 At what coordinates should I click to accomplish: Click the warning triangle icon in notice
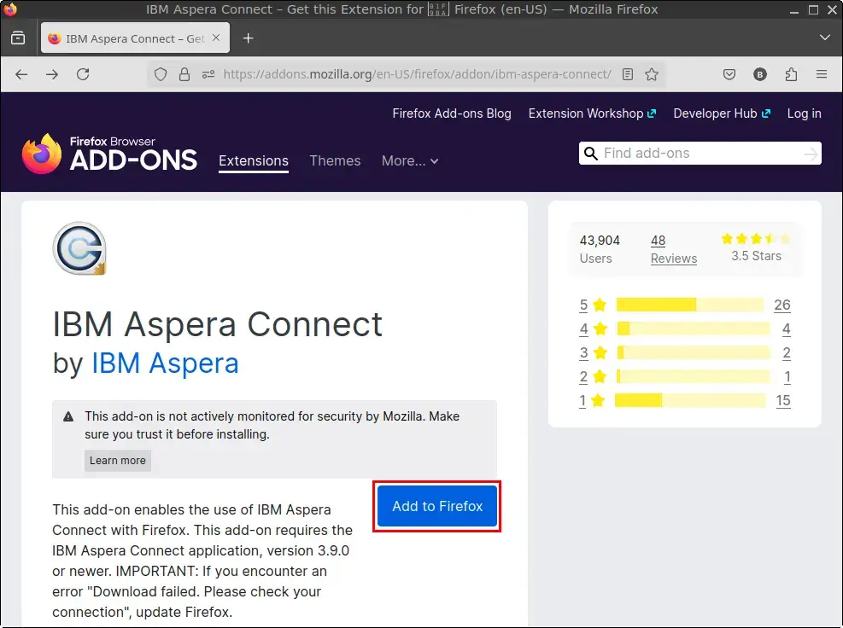pos(68,416)
